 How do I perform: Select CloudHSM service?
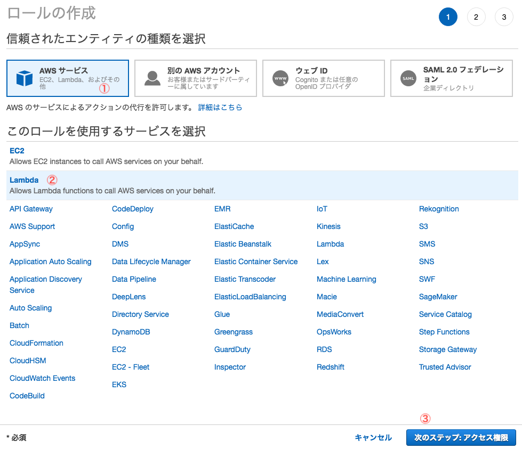coord(28,361)
